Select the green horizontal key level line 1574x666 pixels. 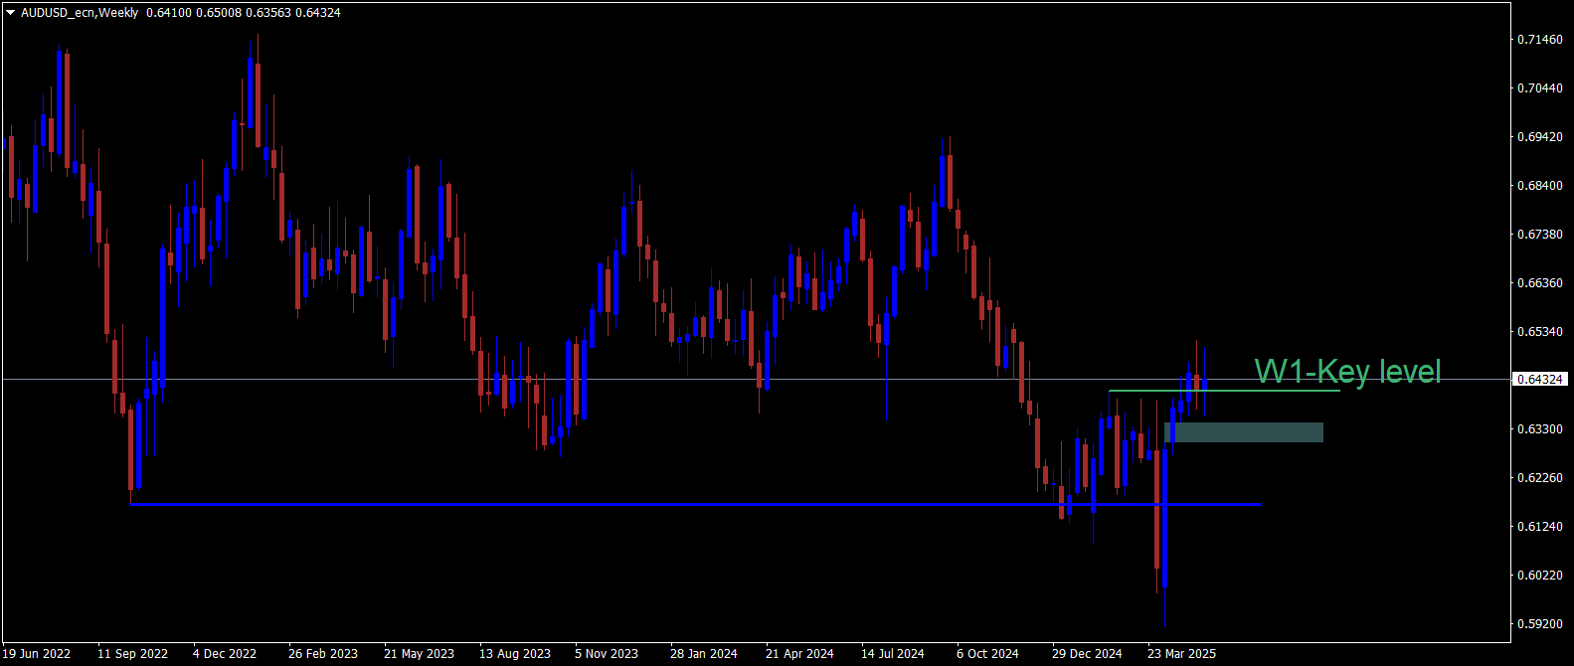click(x=1224, y=391)
